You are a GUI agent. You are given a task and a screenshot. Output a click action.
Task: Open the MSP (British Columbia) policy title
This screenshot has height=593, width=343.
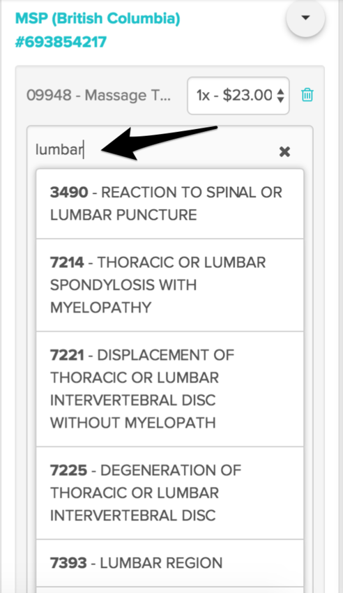click(x=98, y=18)
